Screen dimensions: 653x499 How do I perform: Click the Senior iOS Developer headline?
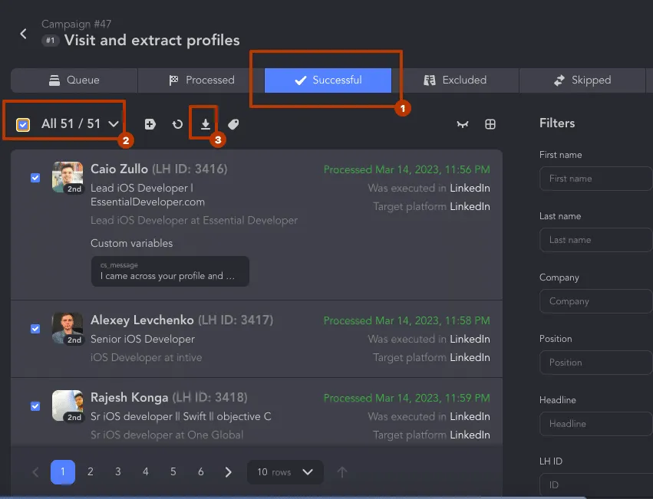click(x=143, y=340)
